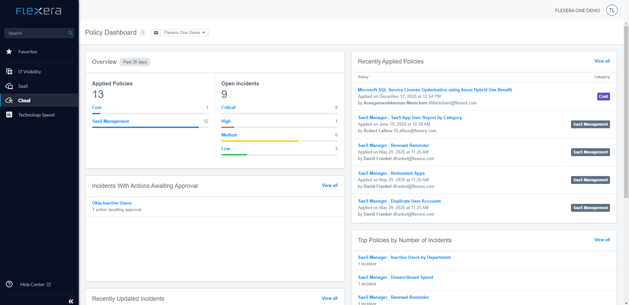Open the TL user avatar menu

pyautogui.click(x=612, y=10)
